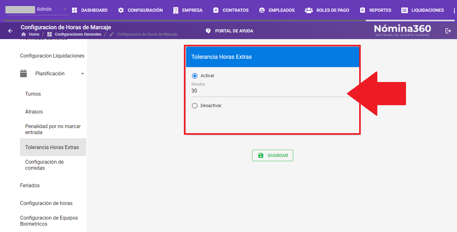Open Turnos in sidebar
457x232 pixels.
(33, 94)
